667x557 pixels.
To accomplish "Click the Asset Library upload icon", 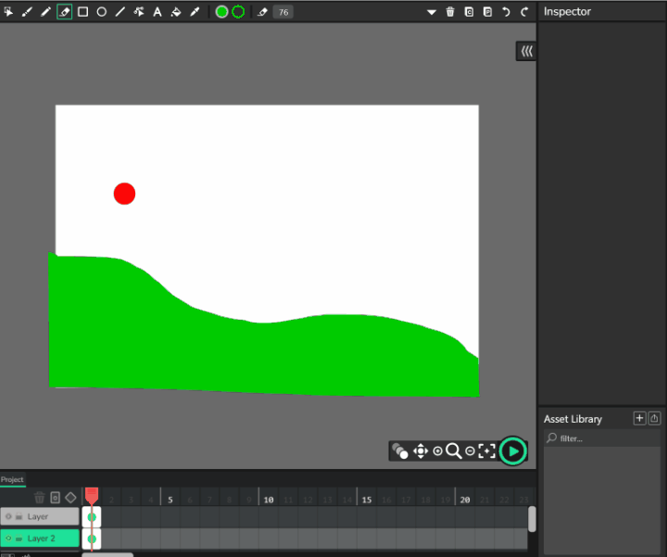I will coord(654,418).
